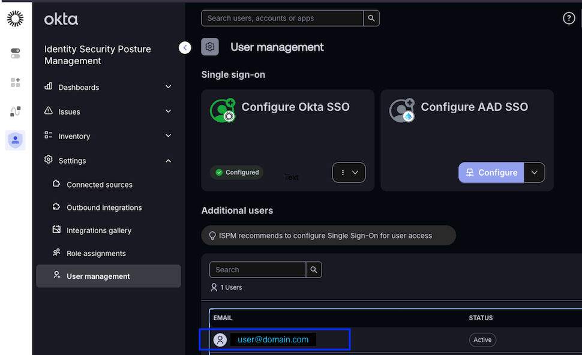Image resolution: width=582 pixels, height=355 pixels.
Task: Open the Okta SSO options dropdown
Action: (349, 173)
